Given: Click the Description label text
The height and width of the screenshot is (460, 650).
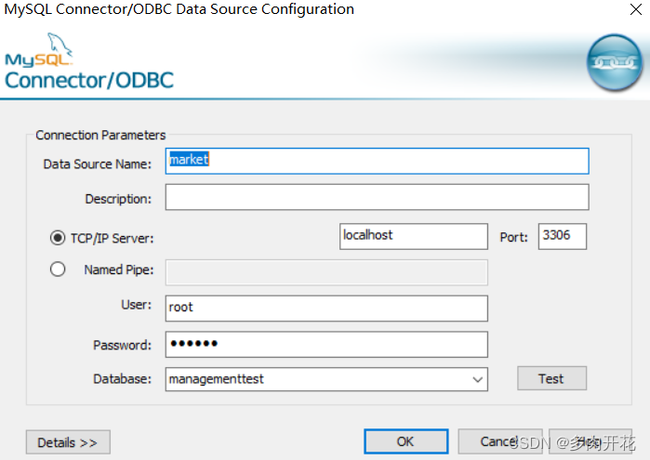Looking at the screenshot, I should click(x=118, y=199).
